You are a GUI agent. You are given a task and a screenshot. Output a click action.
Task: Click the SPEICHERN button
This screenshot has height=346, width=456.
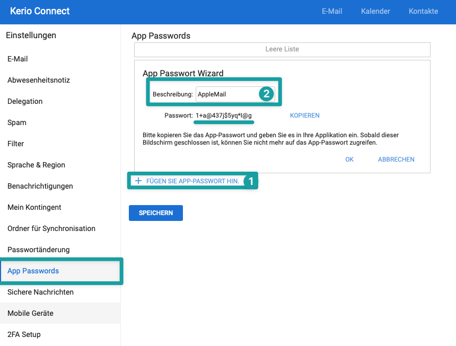[156, 213]
